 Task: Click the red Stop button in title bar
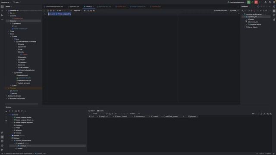256,2
